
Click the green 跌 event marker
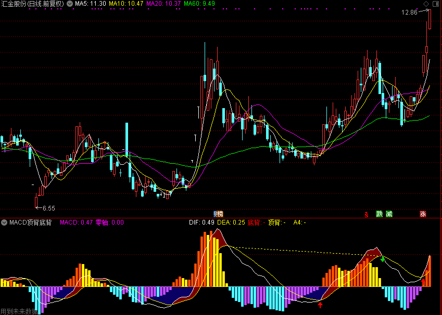pyautogui.click(x=380, y=214)
